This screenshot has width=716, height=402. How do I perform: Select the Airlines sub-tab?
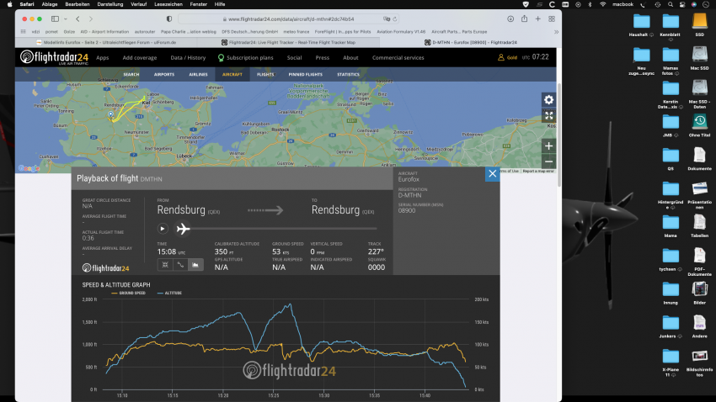[x=198, y=74]
